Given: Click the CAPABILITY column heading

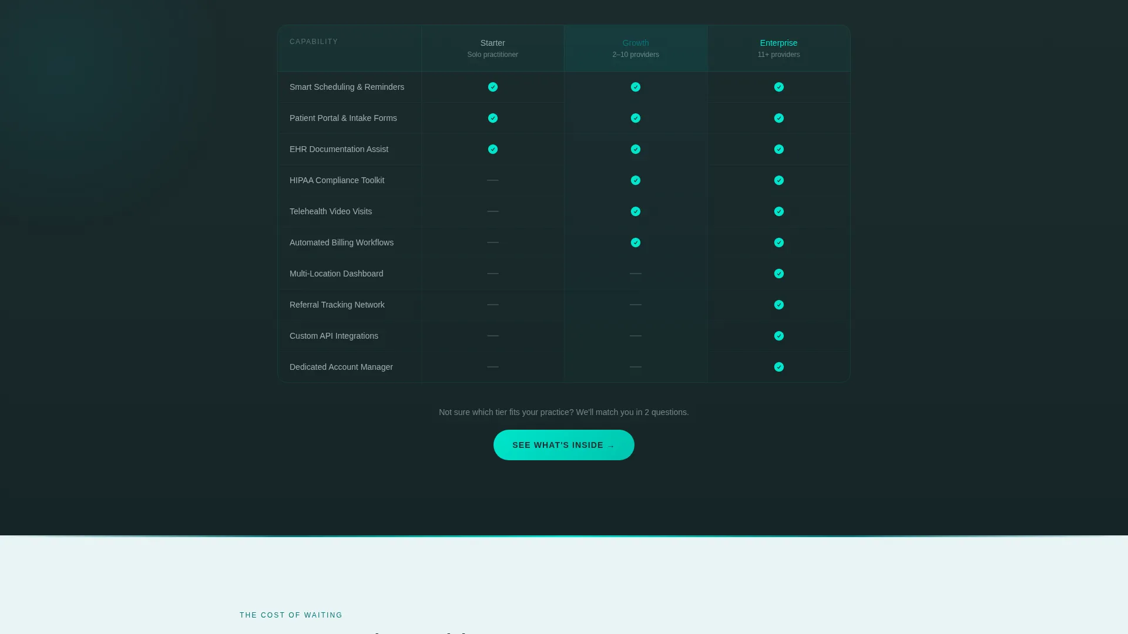Looking at the screenshot, I should [x=314, y=42].
